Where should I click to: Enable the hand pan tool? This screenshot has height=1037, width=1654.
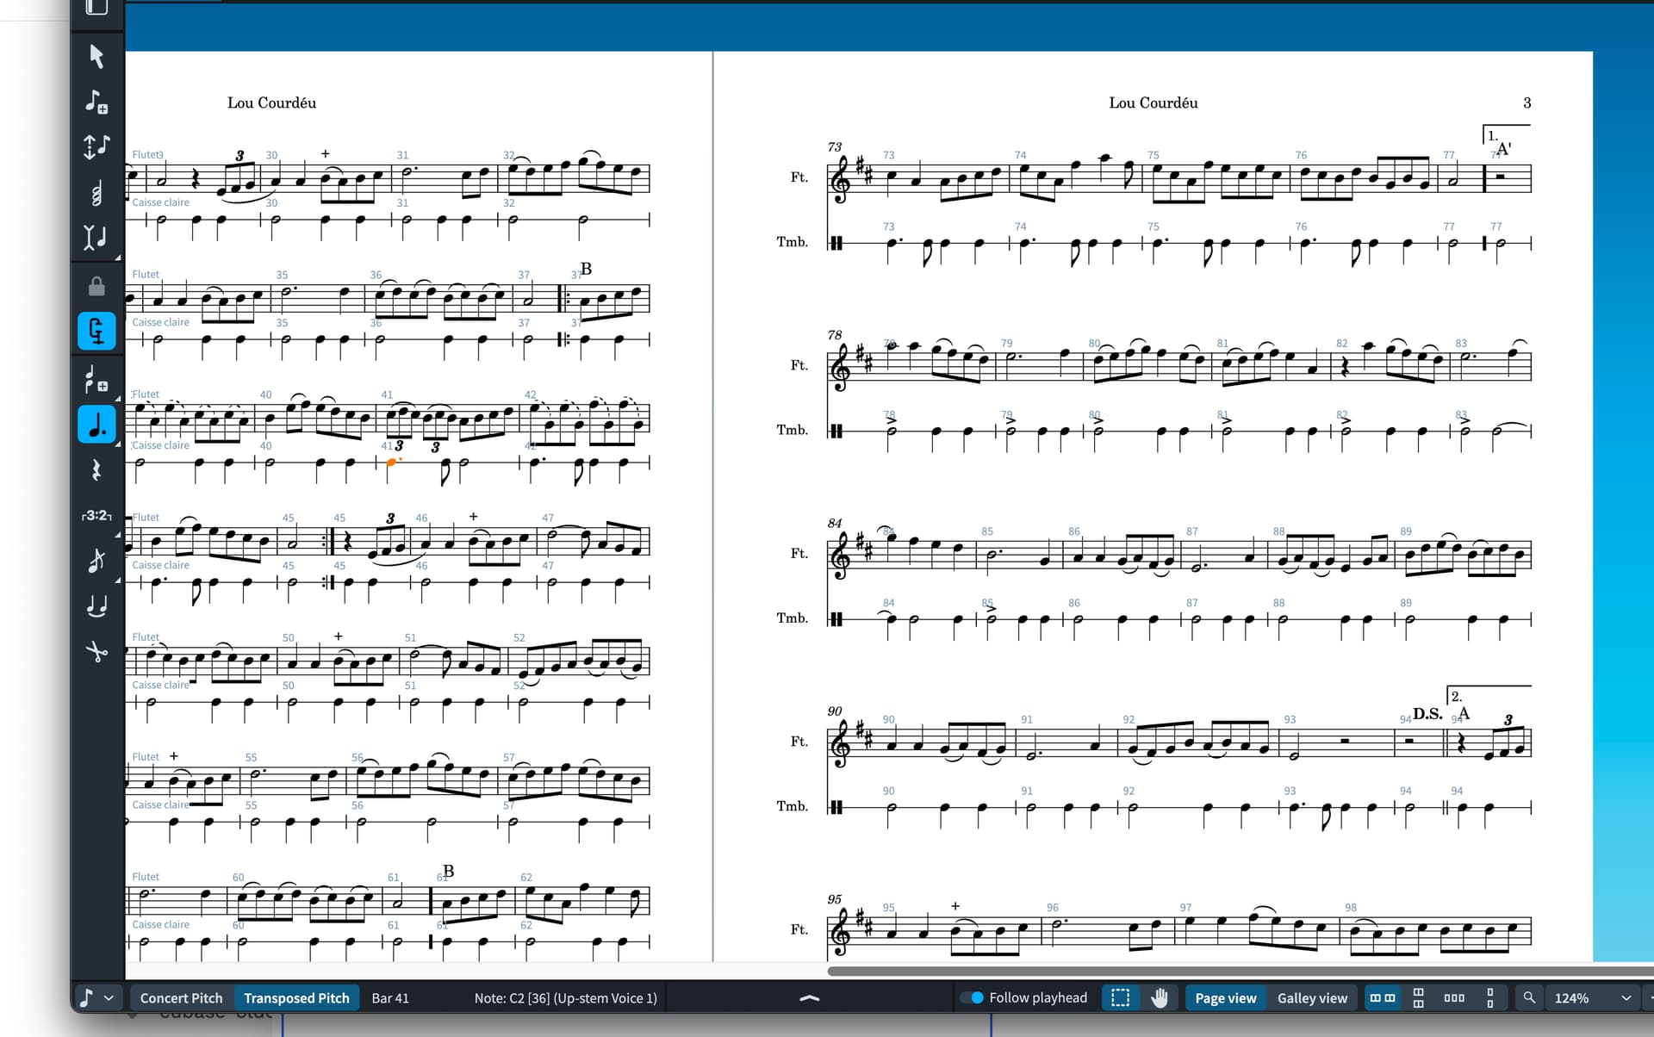click(1160, 997)
